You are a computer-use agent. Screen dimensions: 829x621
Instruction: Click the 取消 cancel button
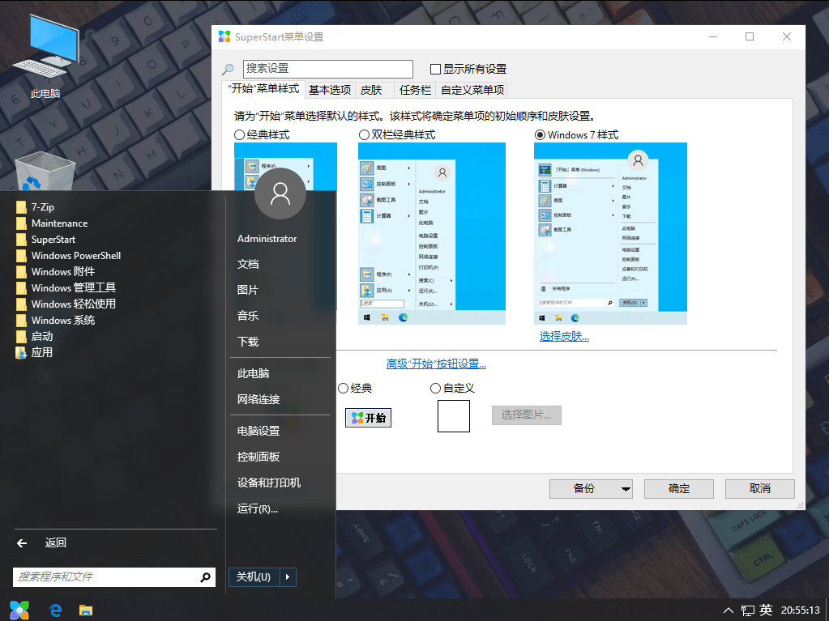pyautogui.click(x=760, y=489)
